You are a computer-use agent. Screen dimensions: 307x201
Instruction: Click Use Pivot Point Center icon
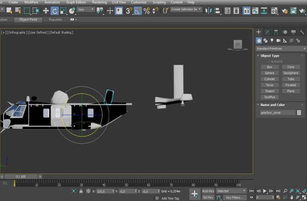100,11
